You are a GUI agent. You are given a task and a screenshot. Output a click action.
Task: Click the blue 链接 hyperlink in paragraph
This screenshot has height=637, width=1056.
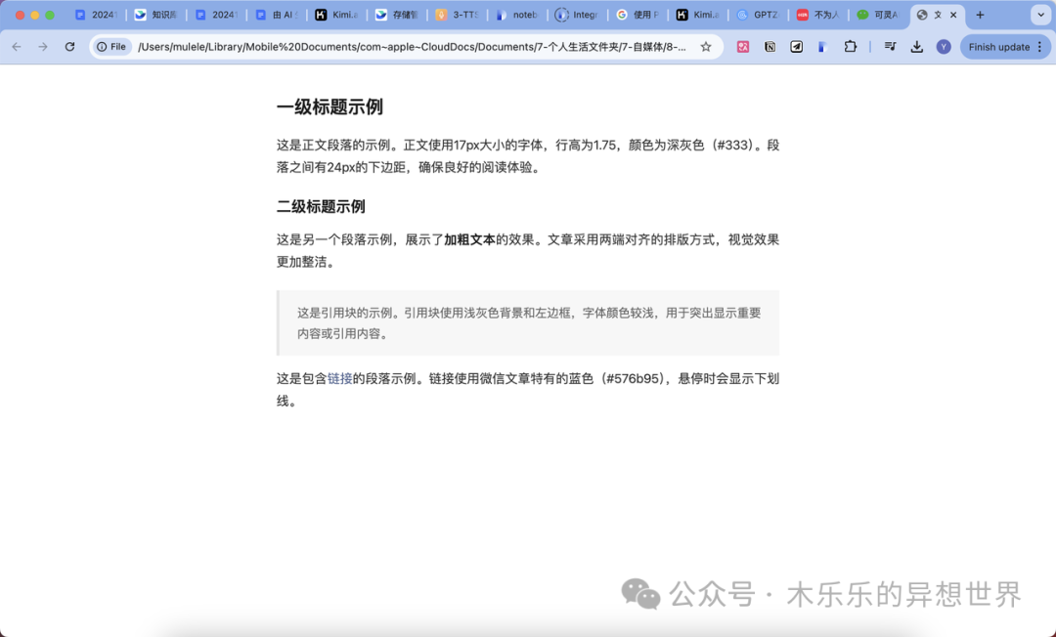coord(340,379)
